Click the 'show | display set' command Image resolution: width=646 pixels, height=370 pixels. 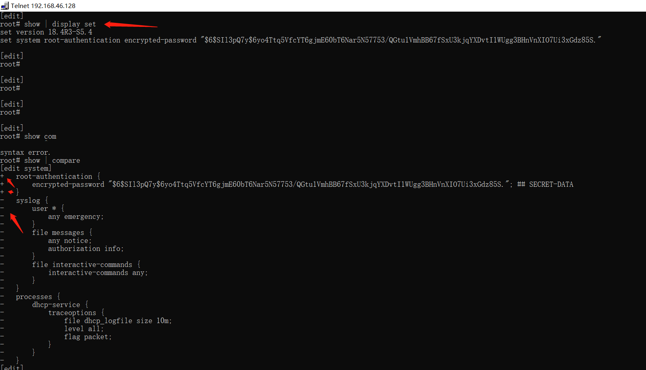point(60,24)
